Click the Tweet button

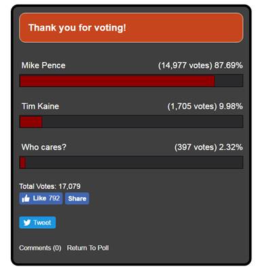coord(37,223)
